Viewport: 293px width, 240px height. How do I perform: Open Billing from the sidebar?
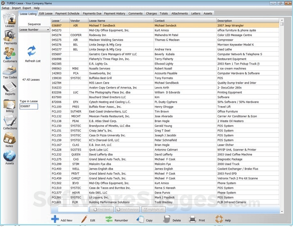pos(10,106)
